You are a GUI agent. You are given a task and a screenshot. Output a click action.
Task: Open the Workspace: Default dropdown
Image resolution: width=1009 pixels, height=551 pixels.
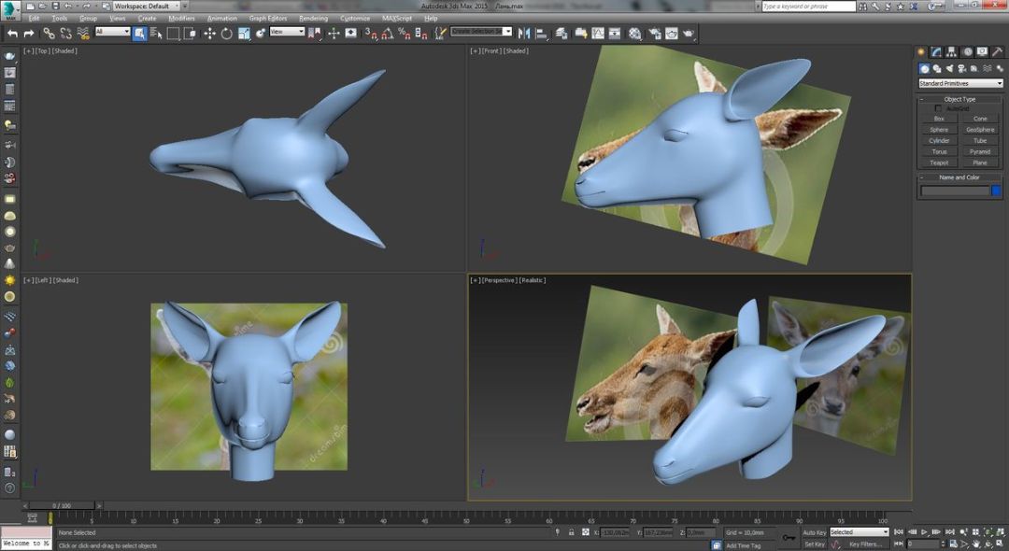point(146,6)
